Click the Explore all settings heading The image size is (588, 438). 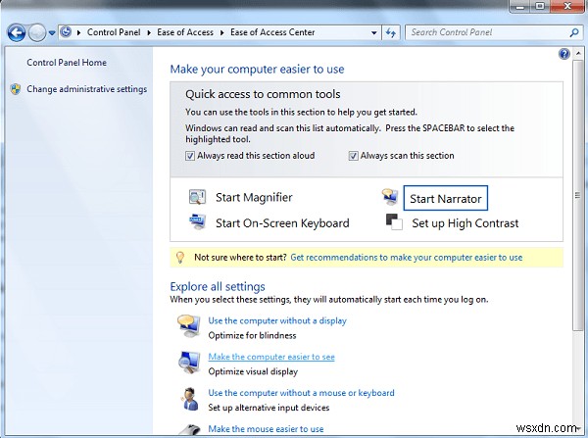point(218,286)
